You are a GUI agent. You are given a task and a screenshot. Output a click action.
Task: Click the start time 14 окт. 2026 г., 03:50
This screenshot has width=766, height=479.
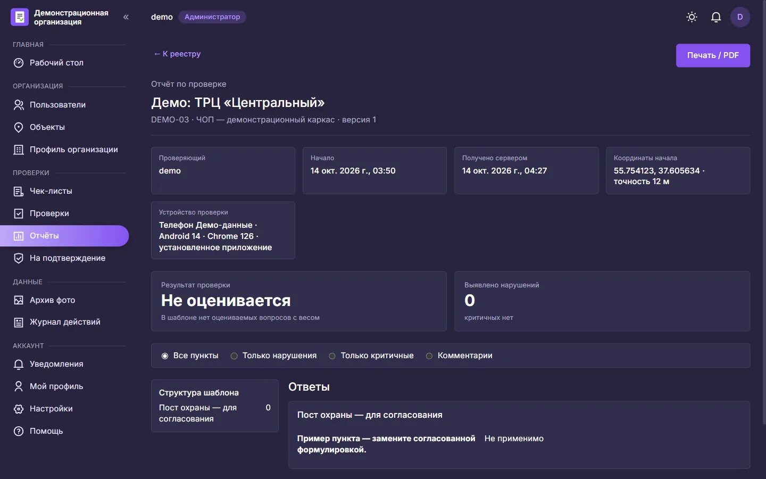(x=353, y=171)
